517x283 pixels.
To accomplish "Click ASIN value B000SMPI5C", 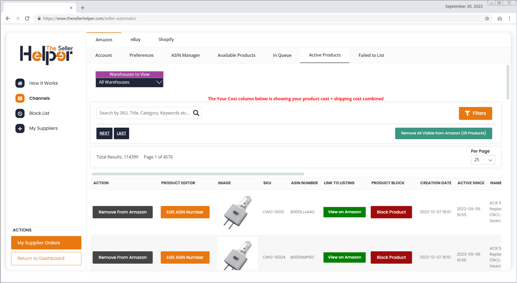I will (x=302, y=257).
